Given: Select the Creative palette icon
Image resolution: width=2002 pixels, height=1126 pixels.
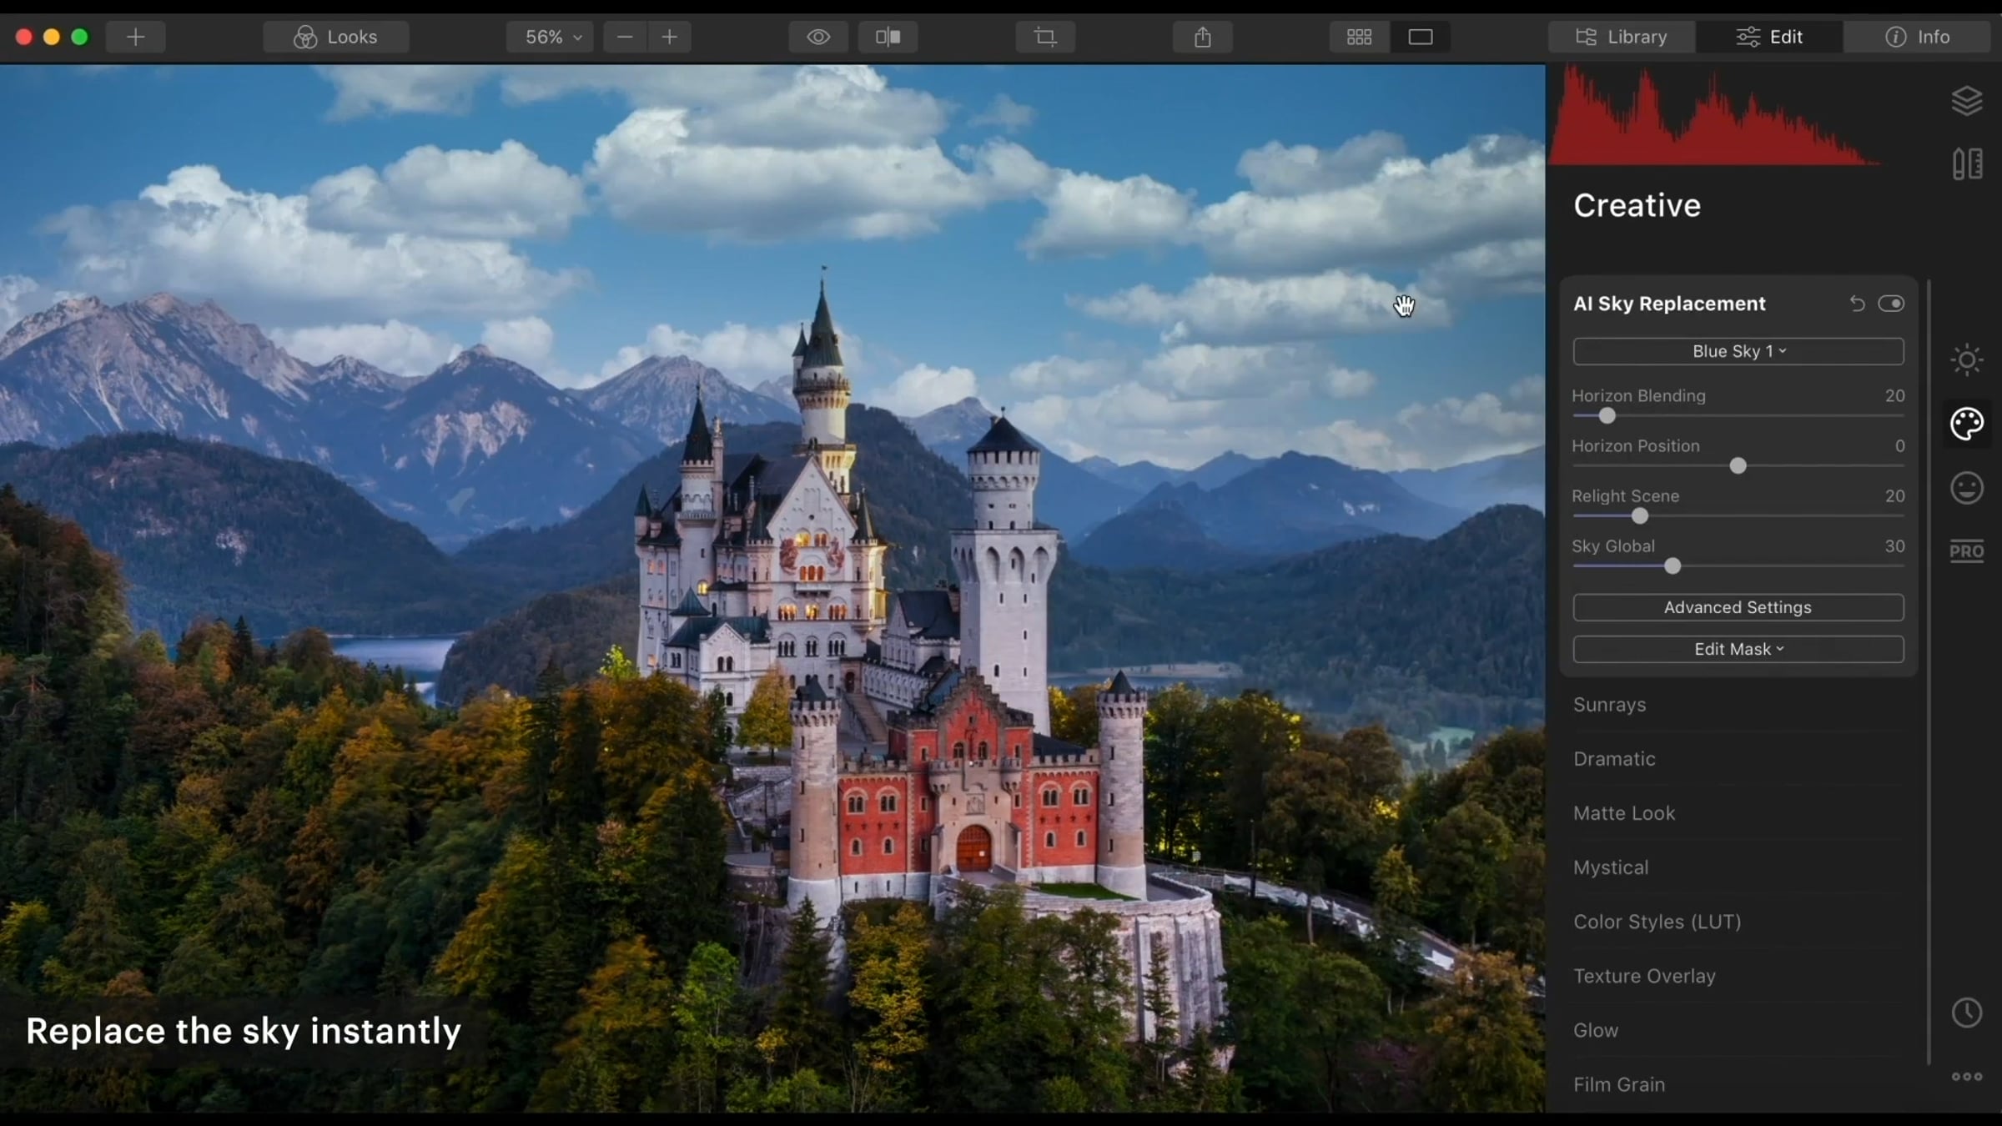Looking at the screenshot, I should [x=1966, y=424].
